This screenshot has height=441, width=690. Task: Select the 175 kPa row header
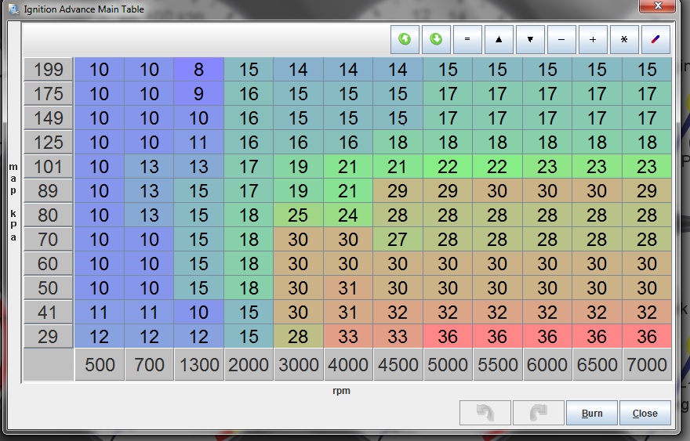[49, 94]
